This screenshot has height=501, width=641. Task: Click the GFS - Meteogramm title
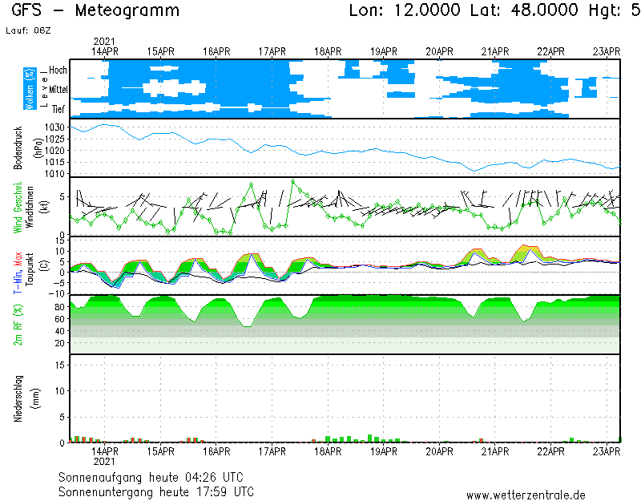pos(95,11)
